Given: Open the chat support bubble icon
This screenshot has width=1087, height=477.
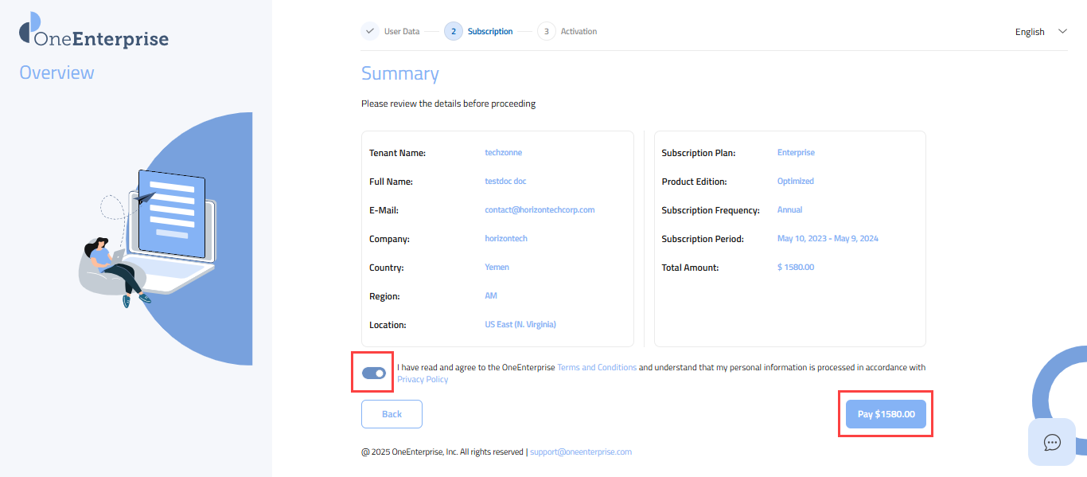Looking at the screenshot, I should [1052, 442].
